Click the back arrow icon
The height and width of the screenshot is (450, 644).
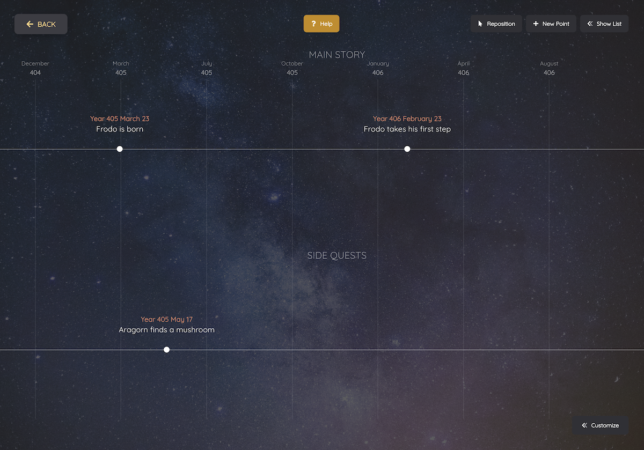pyautogui.click(x=30, y=24)
